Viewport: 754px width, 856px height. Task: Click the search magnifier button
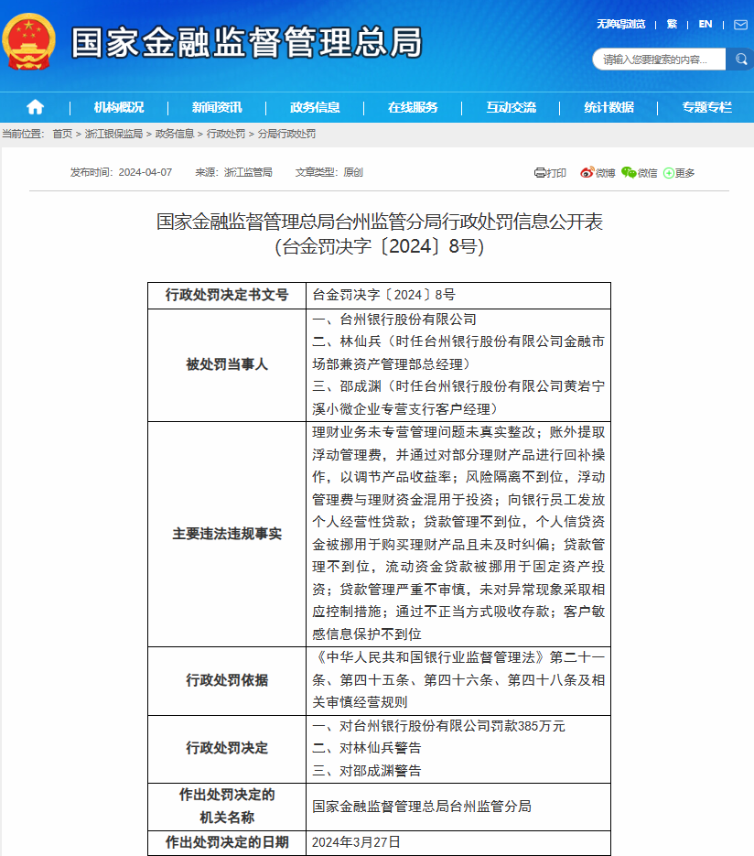(738, 60)
